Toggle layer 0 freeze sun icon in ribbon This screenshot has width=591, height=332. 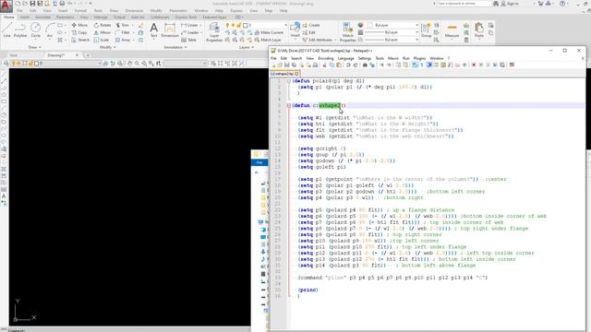pos(233,25)
